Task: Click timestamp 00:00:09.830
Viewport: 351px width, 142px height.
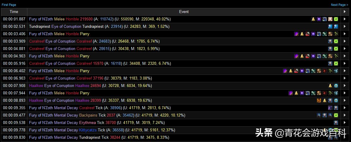Action: [x=14, y=137]
